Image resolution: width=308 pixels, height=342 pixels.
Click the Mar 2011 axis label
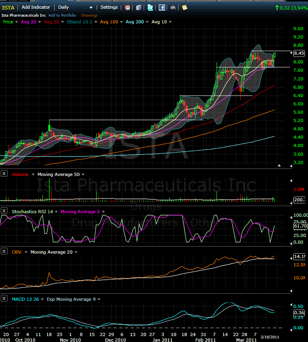(x=246, y=340)
